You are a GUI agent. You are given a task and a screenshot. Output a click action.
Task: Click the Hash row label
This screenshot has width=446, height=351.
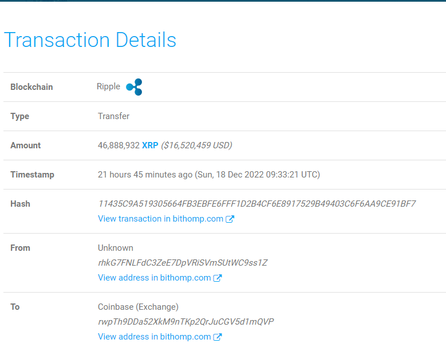20,204
